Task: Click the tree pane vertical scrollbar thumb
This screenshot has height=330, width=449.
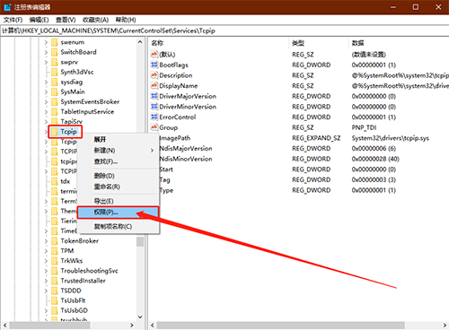Action: (140, 242)
